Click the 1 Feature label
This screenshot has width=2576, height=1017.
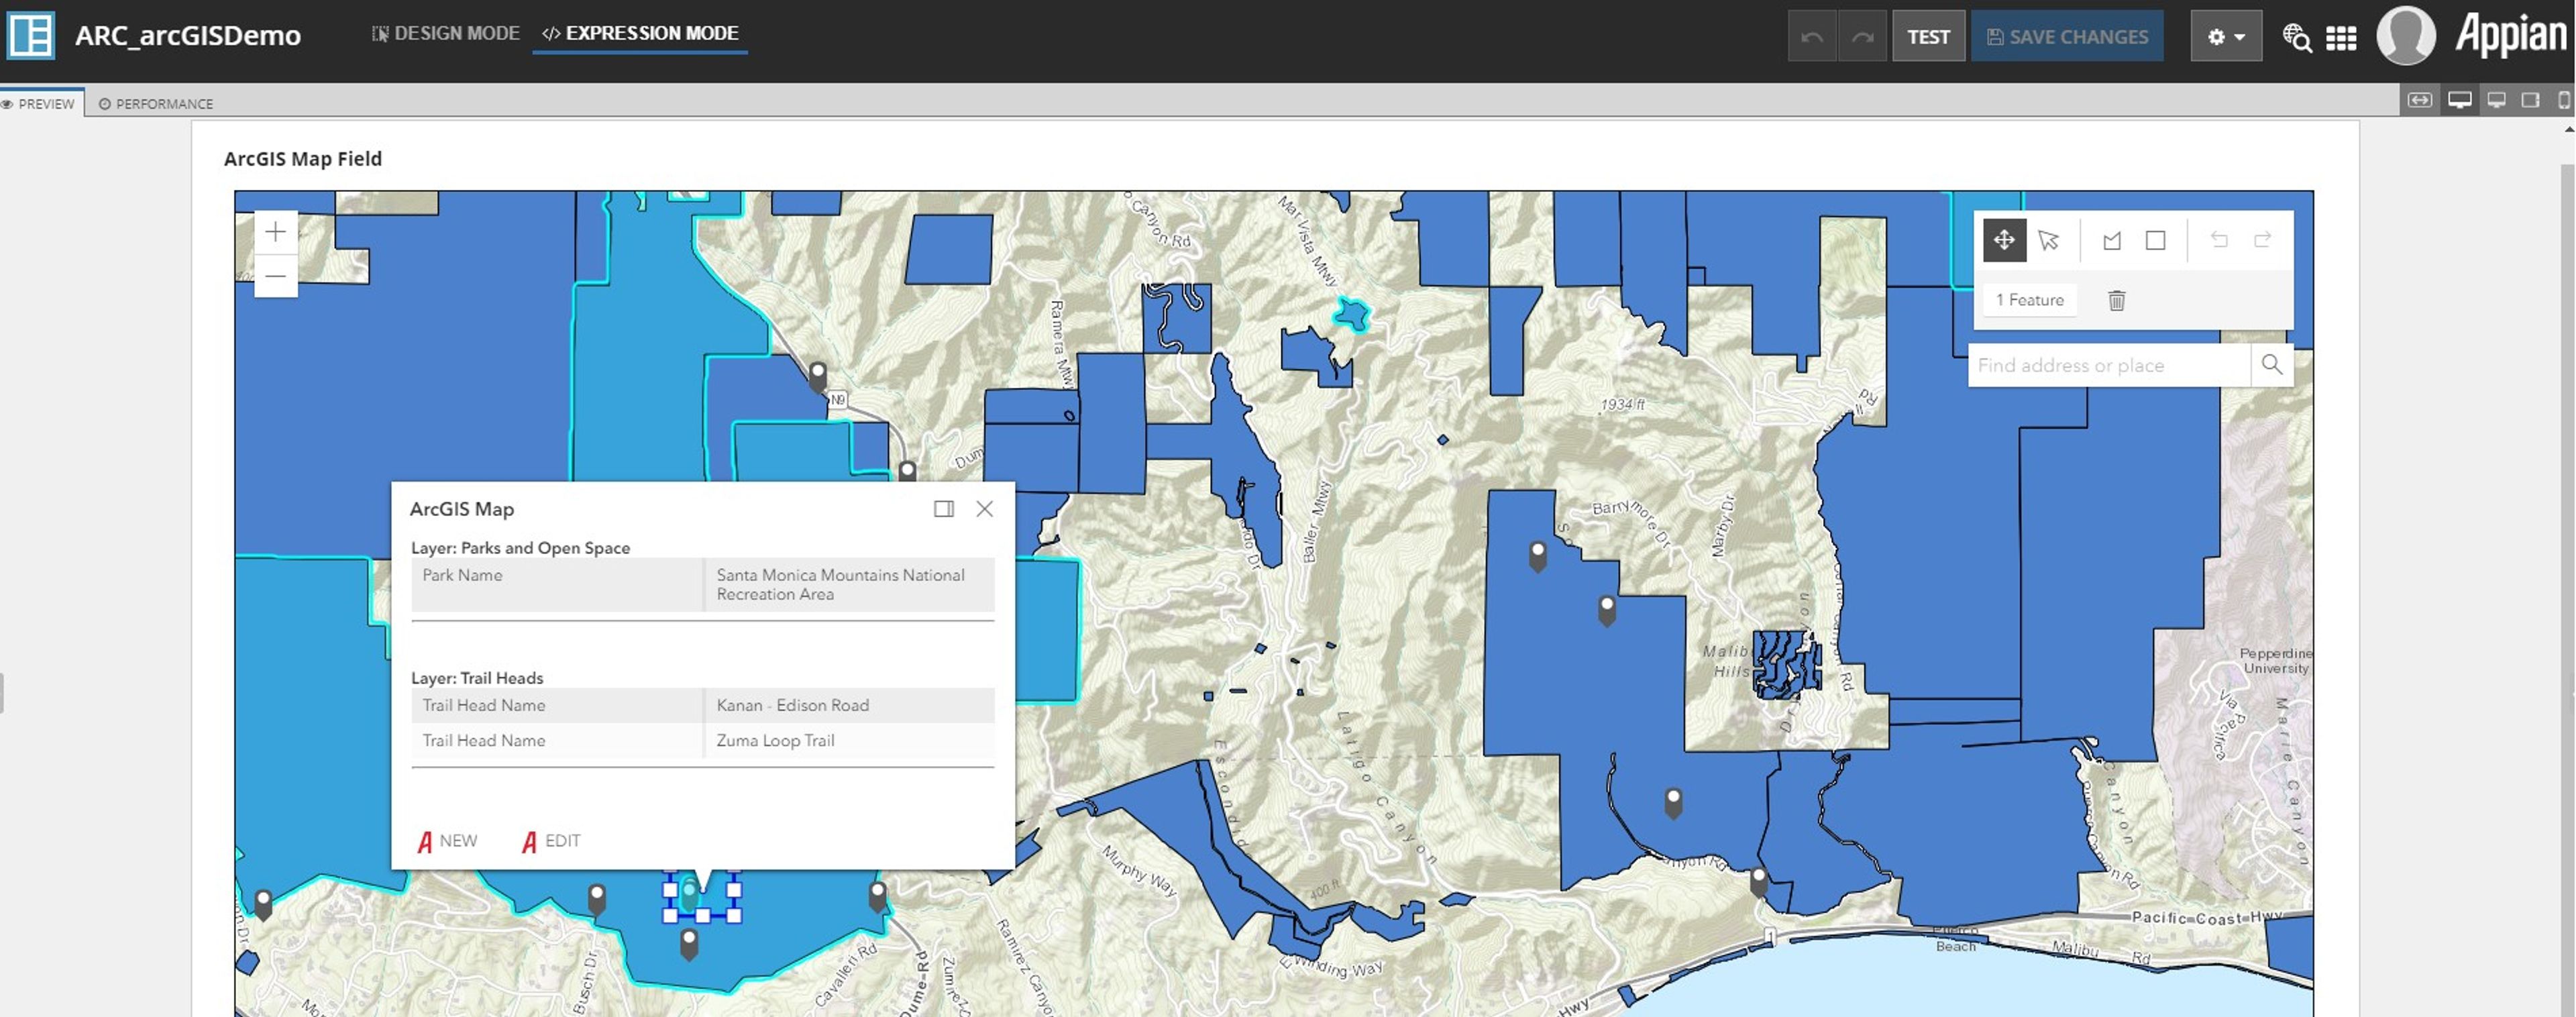coord(2030,300)
